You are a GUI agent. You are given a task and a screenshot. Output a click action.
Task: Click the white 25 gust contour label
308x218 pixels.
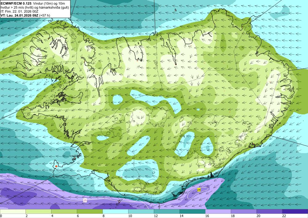tap(85, 200)
